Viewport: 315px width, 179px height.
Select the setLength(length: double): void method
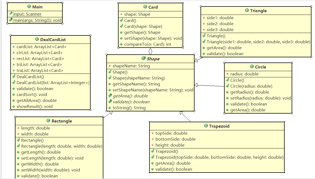[x=52, y=158]
